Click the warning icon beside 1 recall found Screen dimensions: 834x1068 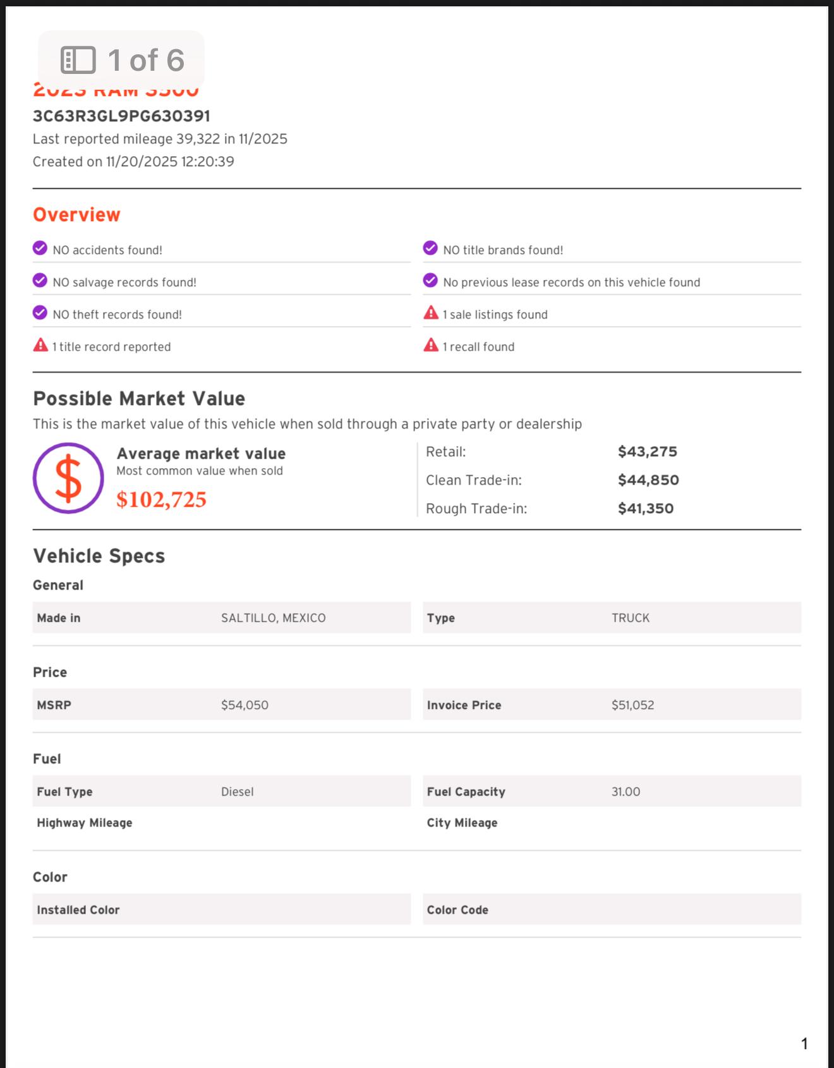(x=431, y=345)
